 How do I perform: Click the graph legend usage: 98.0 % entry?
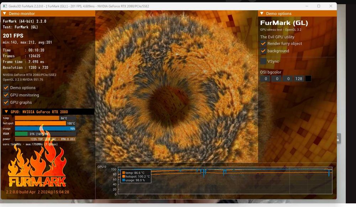133,180
